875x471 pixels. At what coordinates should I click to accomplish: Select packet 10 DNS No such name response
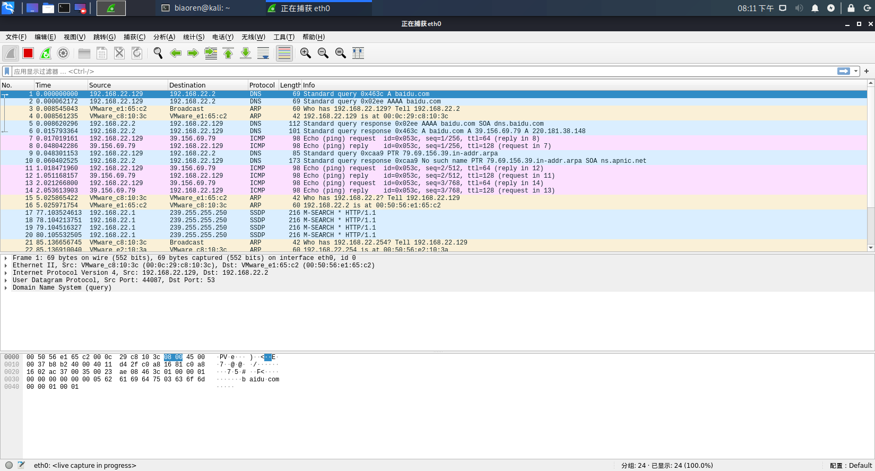pyautogui.click(x=434, y=161)
